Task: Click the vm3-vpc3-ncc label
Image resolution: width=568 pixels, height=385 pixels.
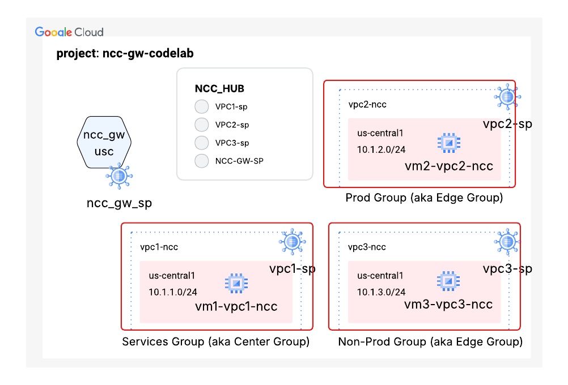Action: coord(448,304)
